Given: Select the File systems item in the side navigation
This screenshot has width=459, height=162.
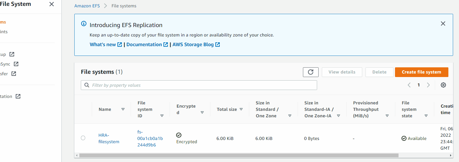Looking at the screenshot, I should pyautogui.click(x=3, y=22).
